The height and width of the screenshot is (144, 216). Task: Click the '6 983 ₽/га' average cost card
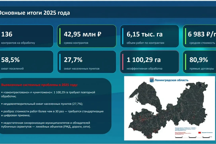click(200, 36)
